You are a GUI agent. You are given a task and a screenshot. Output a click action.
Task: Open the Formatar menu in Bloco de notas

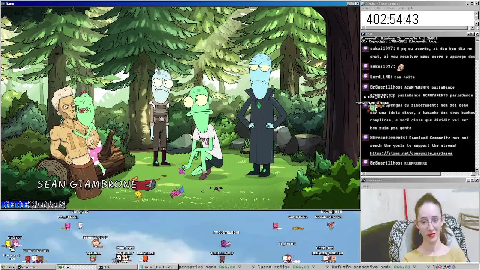[389, 8]
